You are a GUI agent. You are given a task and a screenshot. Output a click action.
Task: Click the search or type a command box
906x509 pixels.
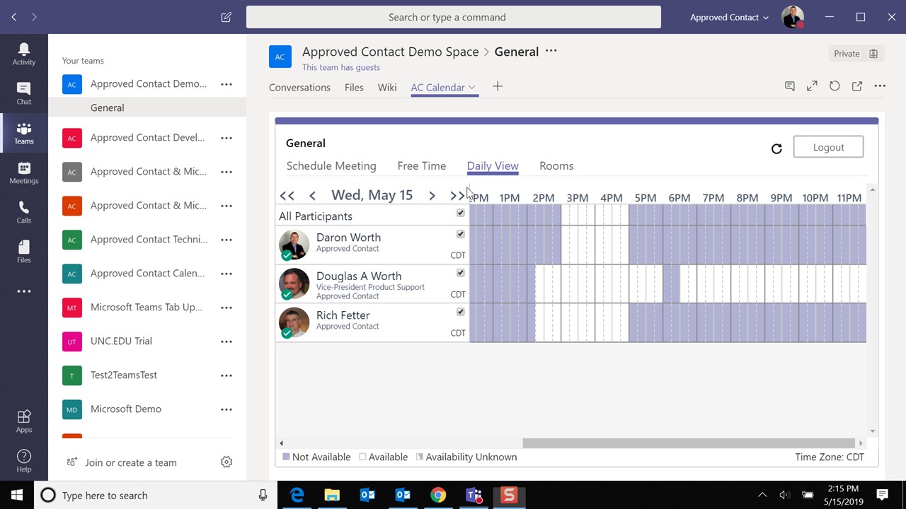point(454,17)
